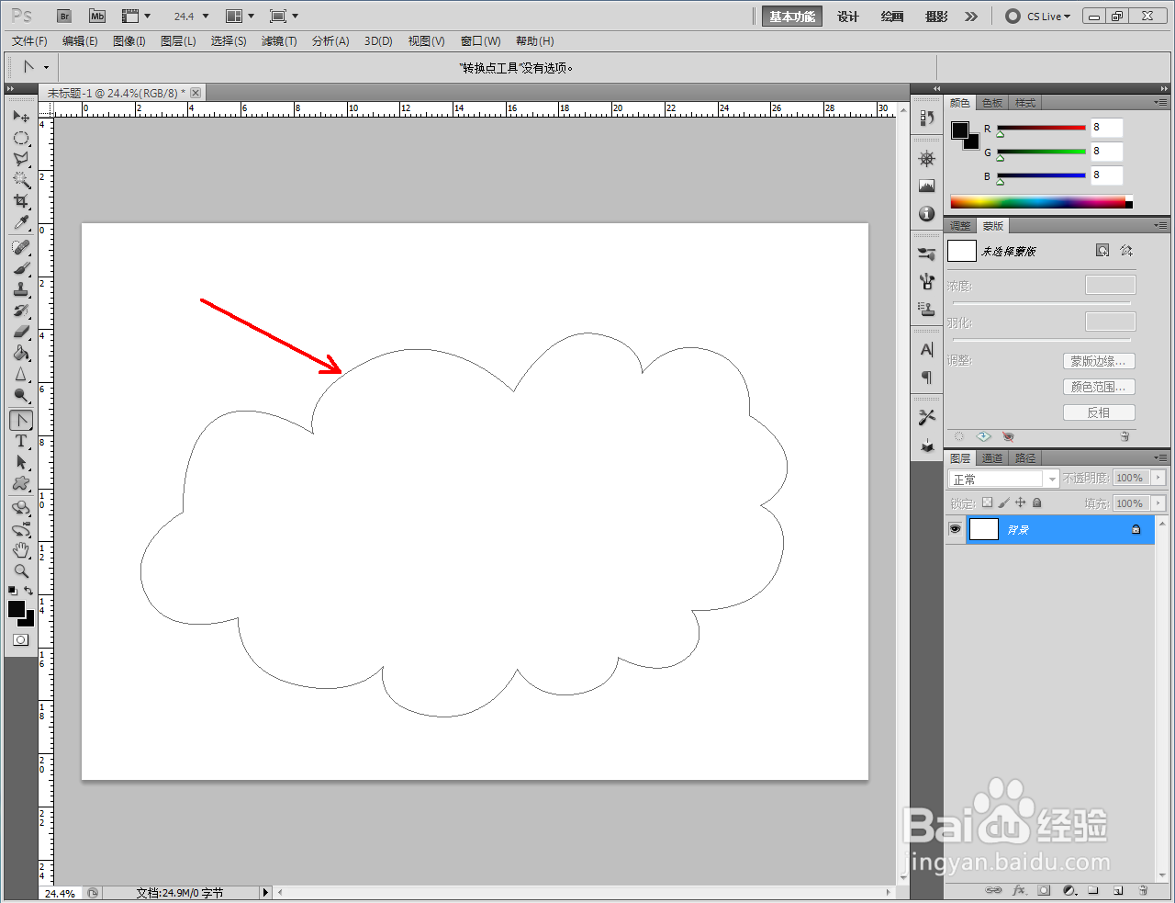Select the Eraser tool
Viewport: 1175px width, 903px height.
tap(21, 333)
